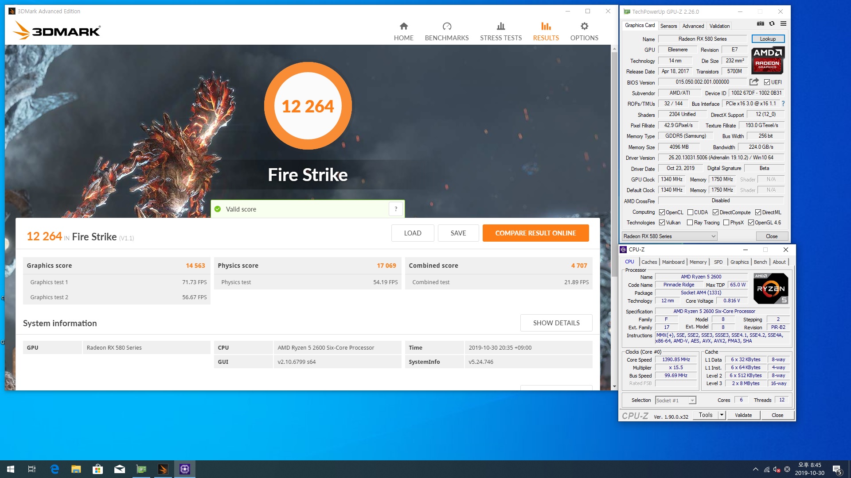Toggle the Ray Tracing checkbox

[690, 223]
